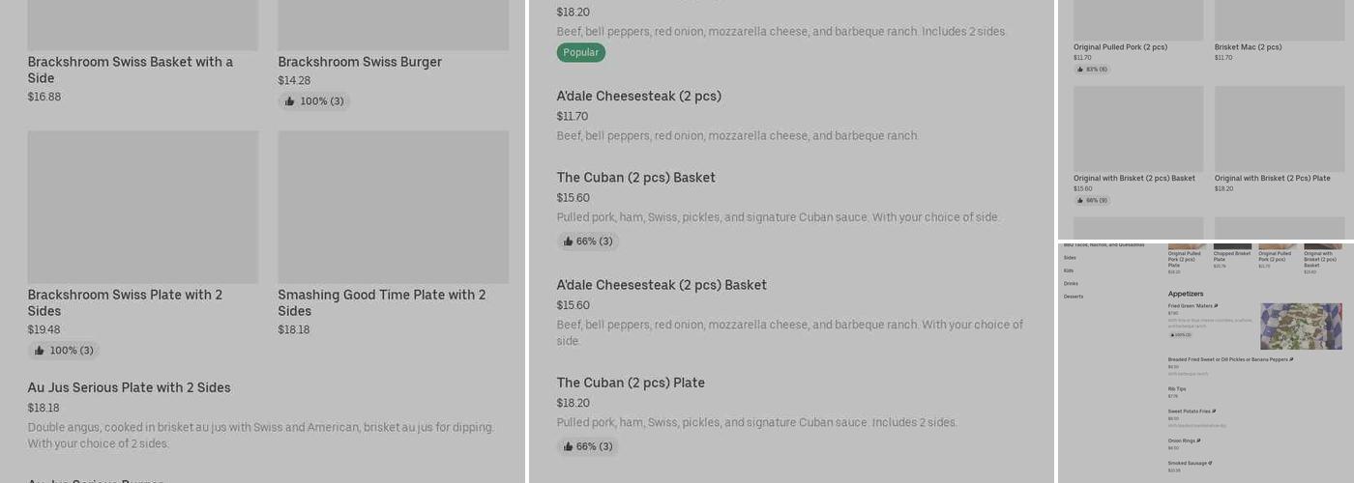Open the Brisket Mac (2 pcs) item
This screenshot has height=483, width=1354.
click(x=1248, y=46)
